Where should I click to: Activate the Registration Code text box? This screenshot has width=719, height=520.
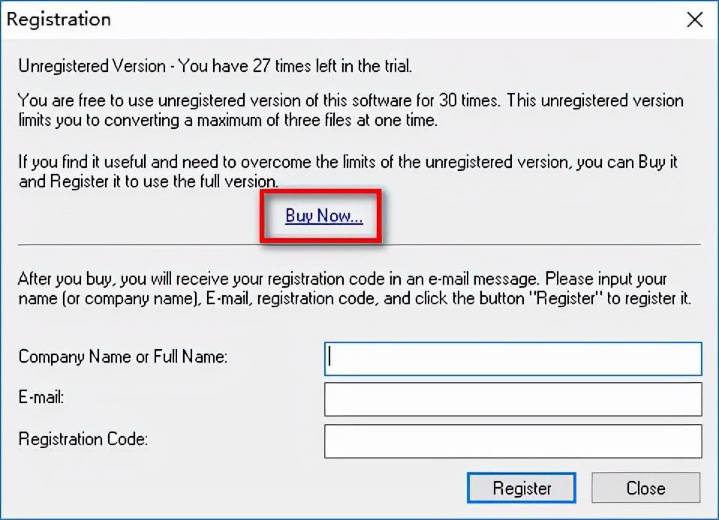click(513, 441)
